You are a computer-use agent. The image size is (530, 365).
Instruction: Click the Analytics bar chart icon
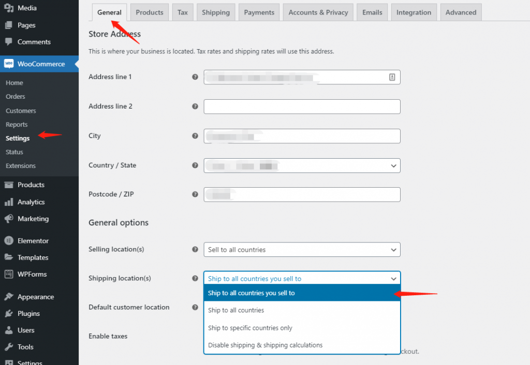click(x=9, y=202)
